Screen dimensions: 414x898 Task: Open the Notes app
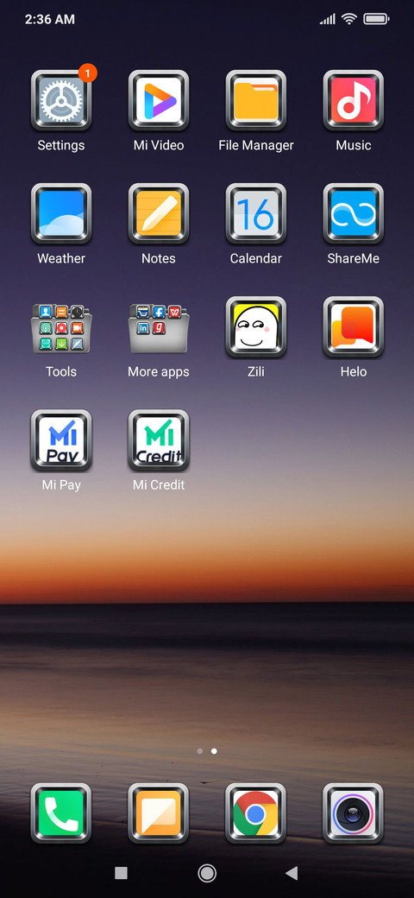click(159, 213)
